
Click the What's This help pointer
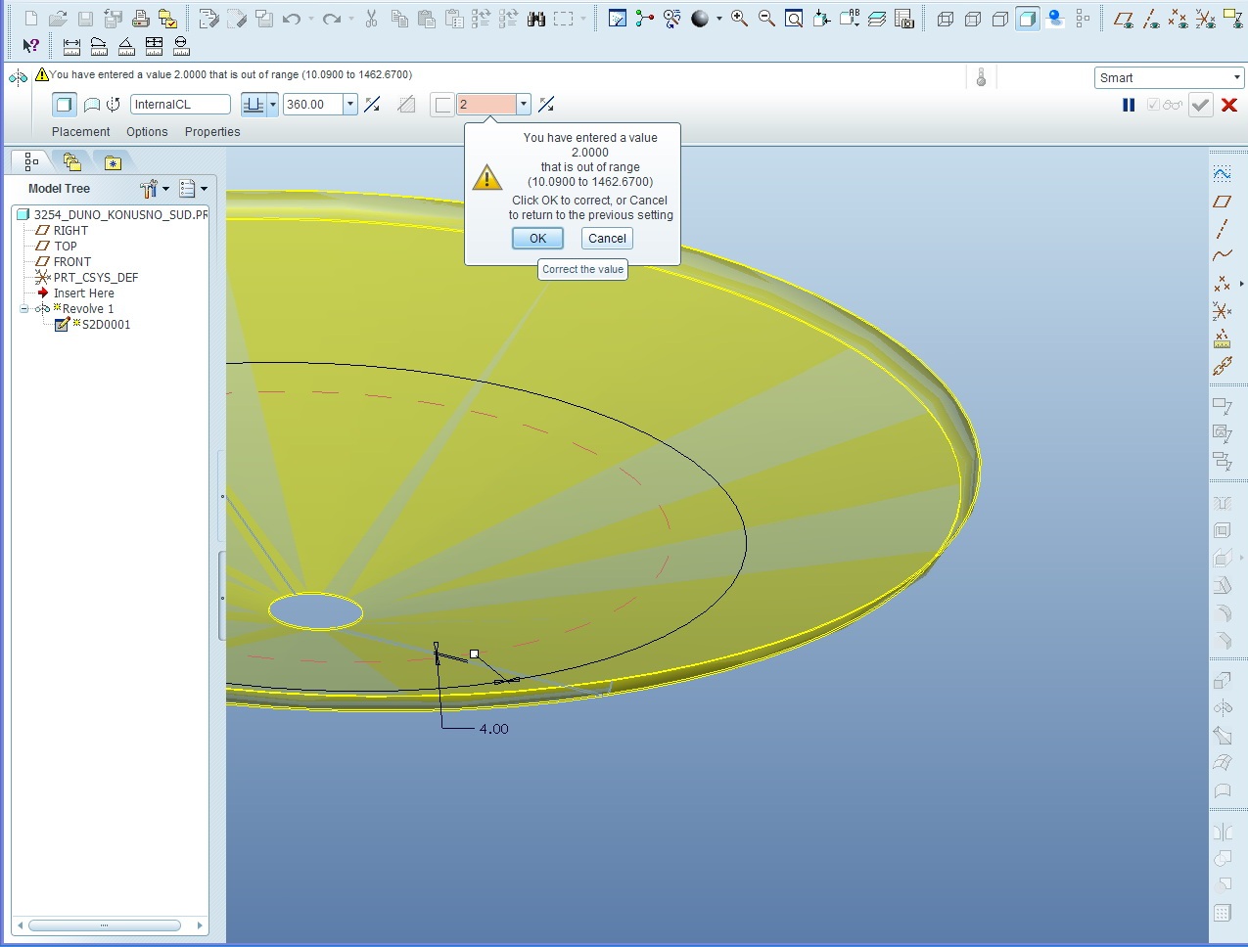(31, 45)
